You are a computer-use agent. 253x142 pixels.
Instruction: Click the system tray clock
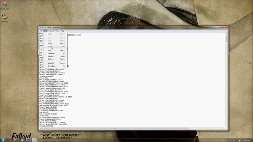247,140
